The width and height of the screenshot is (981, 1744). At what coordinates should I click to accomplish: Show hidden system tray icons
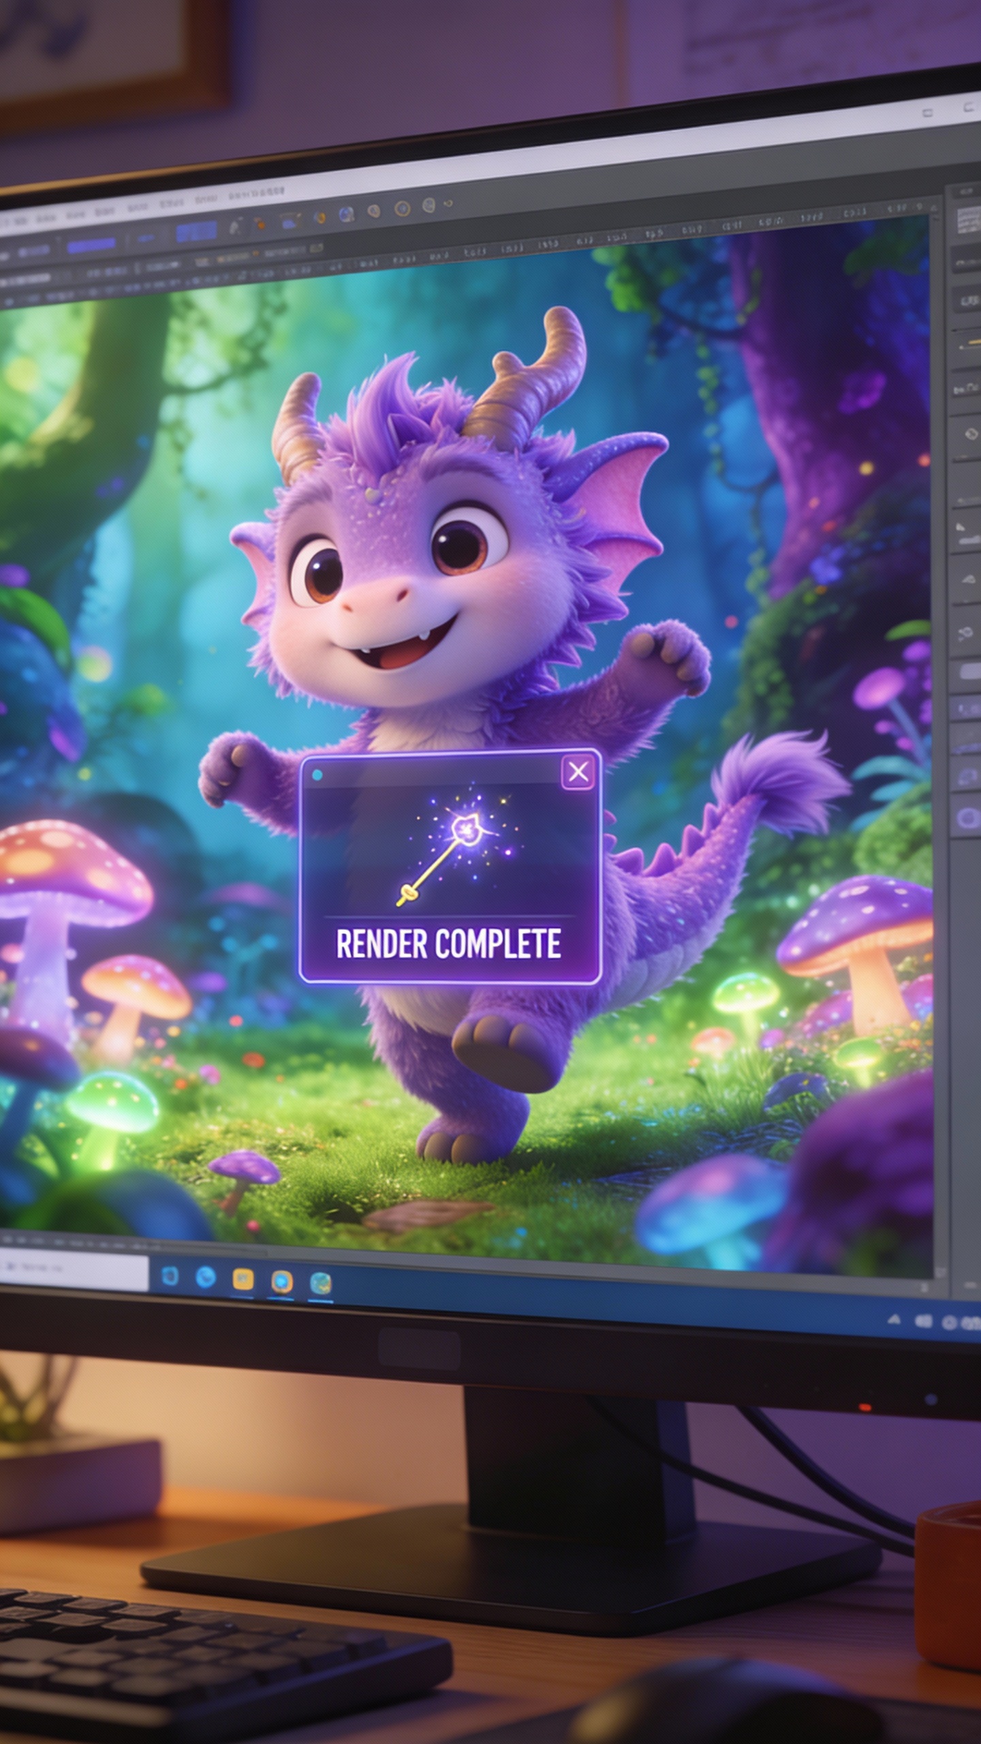[894, 1320]
